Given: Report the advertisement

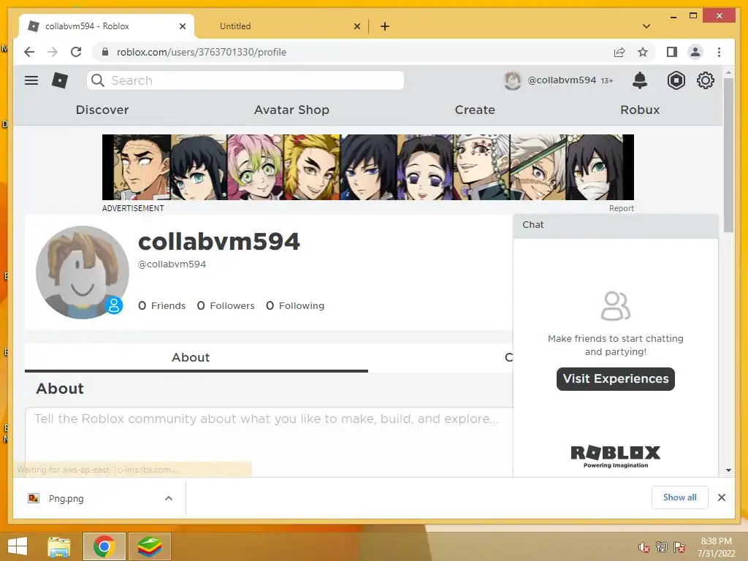Looking at the screenshot, I should click(x=621, y=208).
